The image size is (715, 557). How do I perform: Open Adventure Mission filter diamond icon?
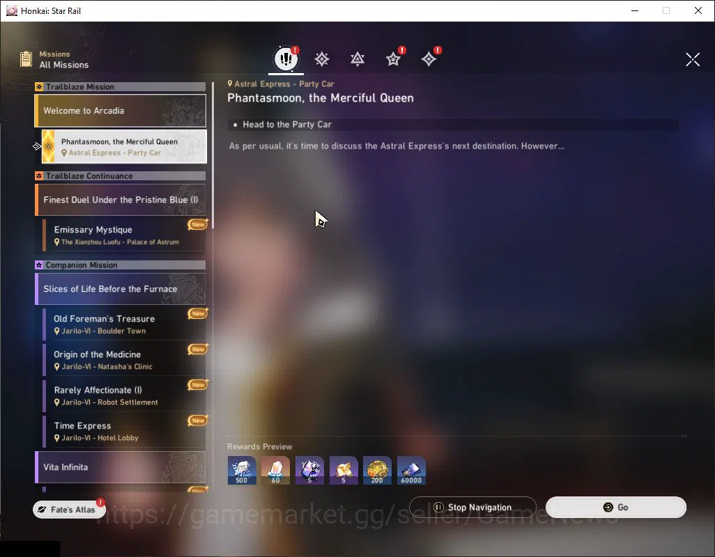pyautogui.click(x=429, y=59)
